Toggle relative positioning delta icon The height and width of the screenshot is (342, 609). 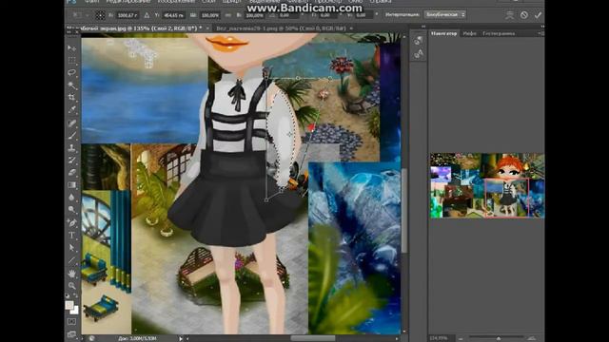coord(147,15)
